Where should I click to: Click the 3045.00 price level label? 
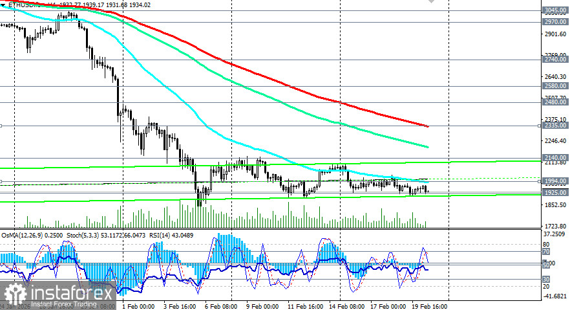[554, 10]
